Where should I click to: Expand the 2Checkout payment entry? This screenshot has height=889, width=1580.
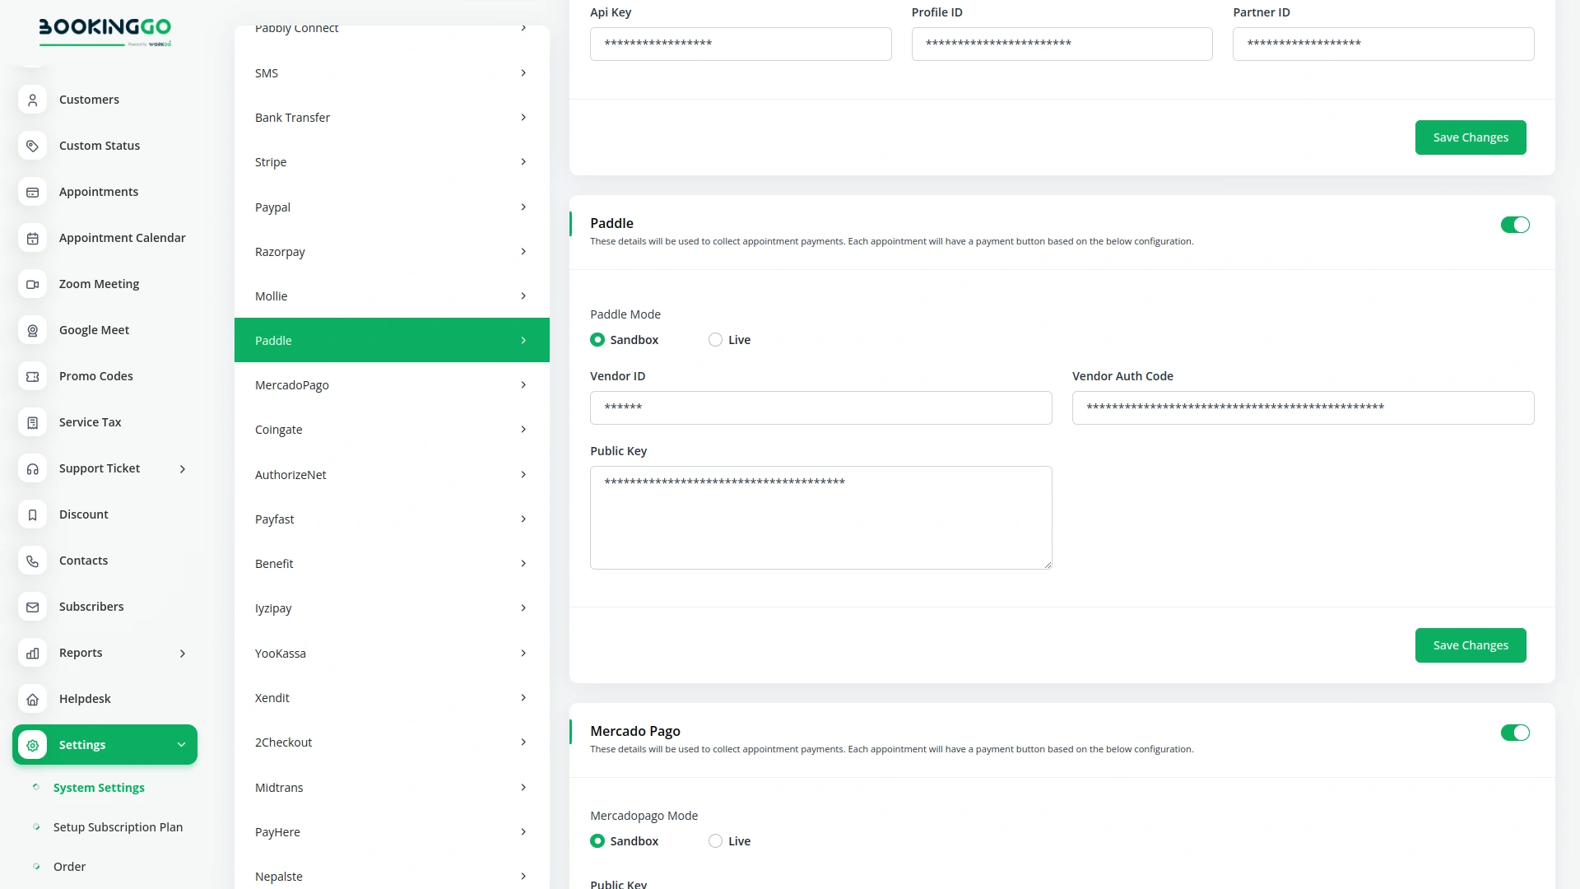coord(392,742)
